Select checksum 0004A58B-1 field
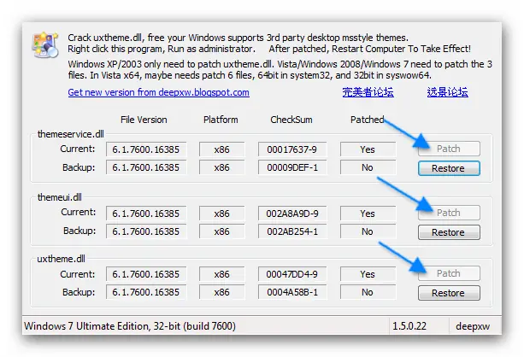 tap(292, 292)
